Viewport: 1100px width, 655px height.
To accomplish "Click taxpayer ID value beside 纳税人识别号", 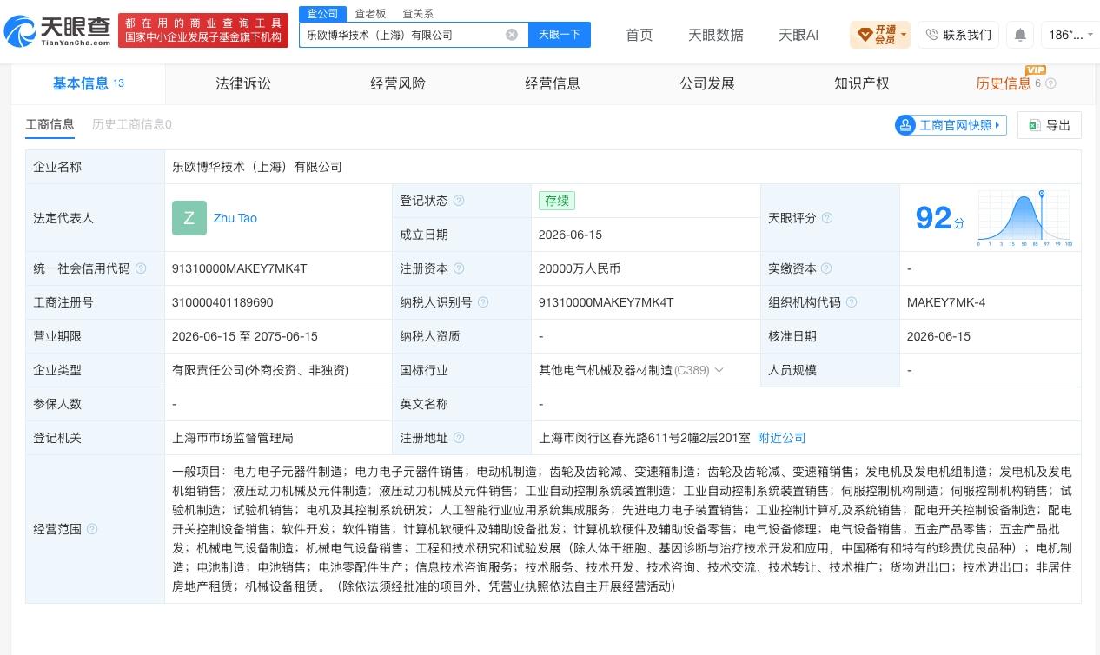I will tap(606, 302).
